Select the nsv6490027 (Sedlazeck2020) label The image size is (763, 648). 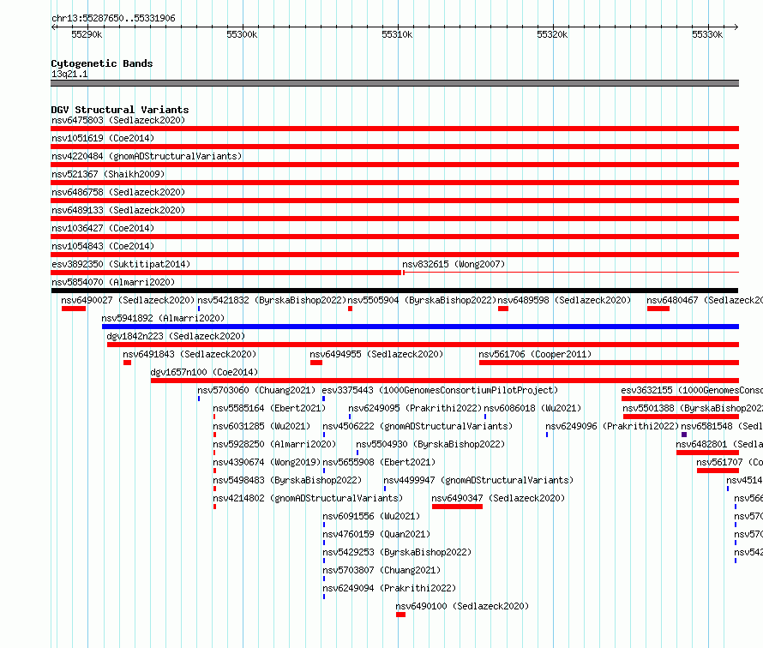tap(128, 300)
